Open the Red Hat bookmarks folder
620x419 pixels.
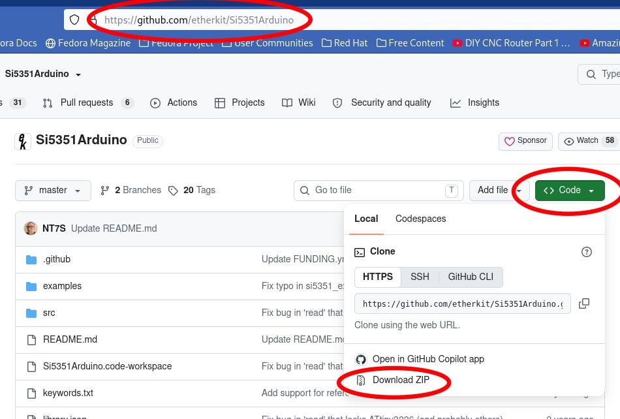coord(345,42)
